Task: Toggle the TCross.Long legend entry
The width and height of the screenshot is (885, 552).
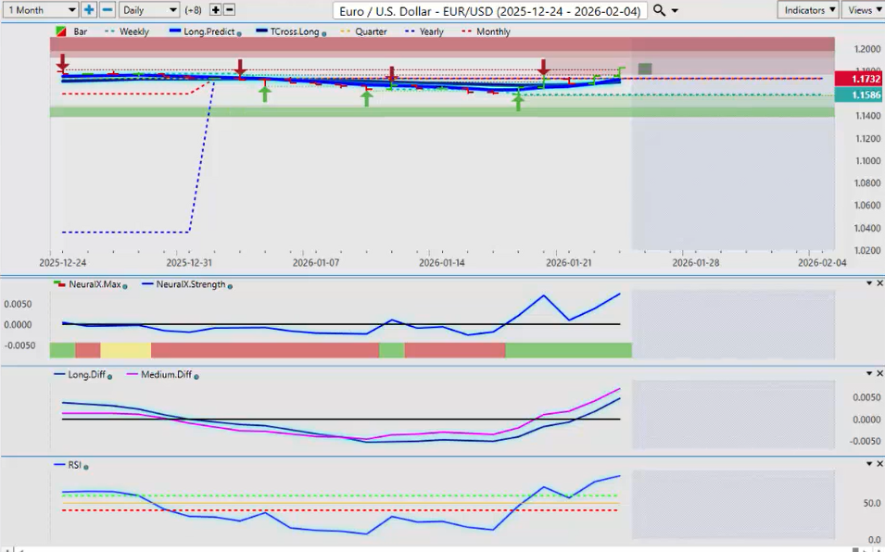Action: (x=290, y=31)
